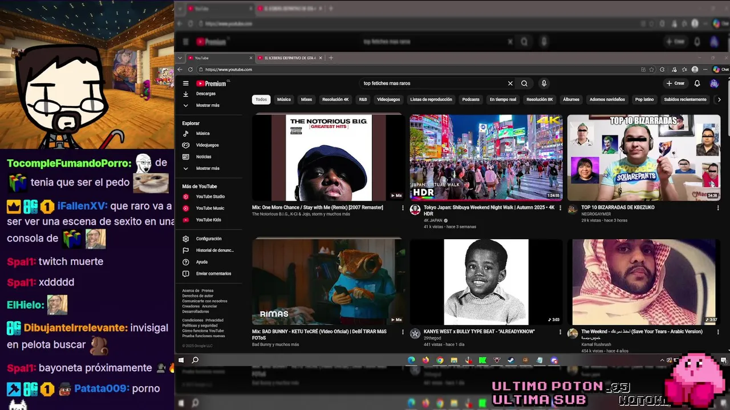
Task: Play the Kanye West bully type beat thumbnail
Action: click(x=486, y=282)
